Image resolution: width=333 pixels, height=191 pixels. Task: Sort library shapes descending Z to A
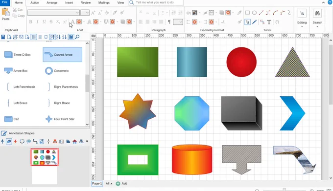[x=64, y=37]
